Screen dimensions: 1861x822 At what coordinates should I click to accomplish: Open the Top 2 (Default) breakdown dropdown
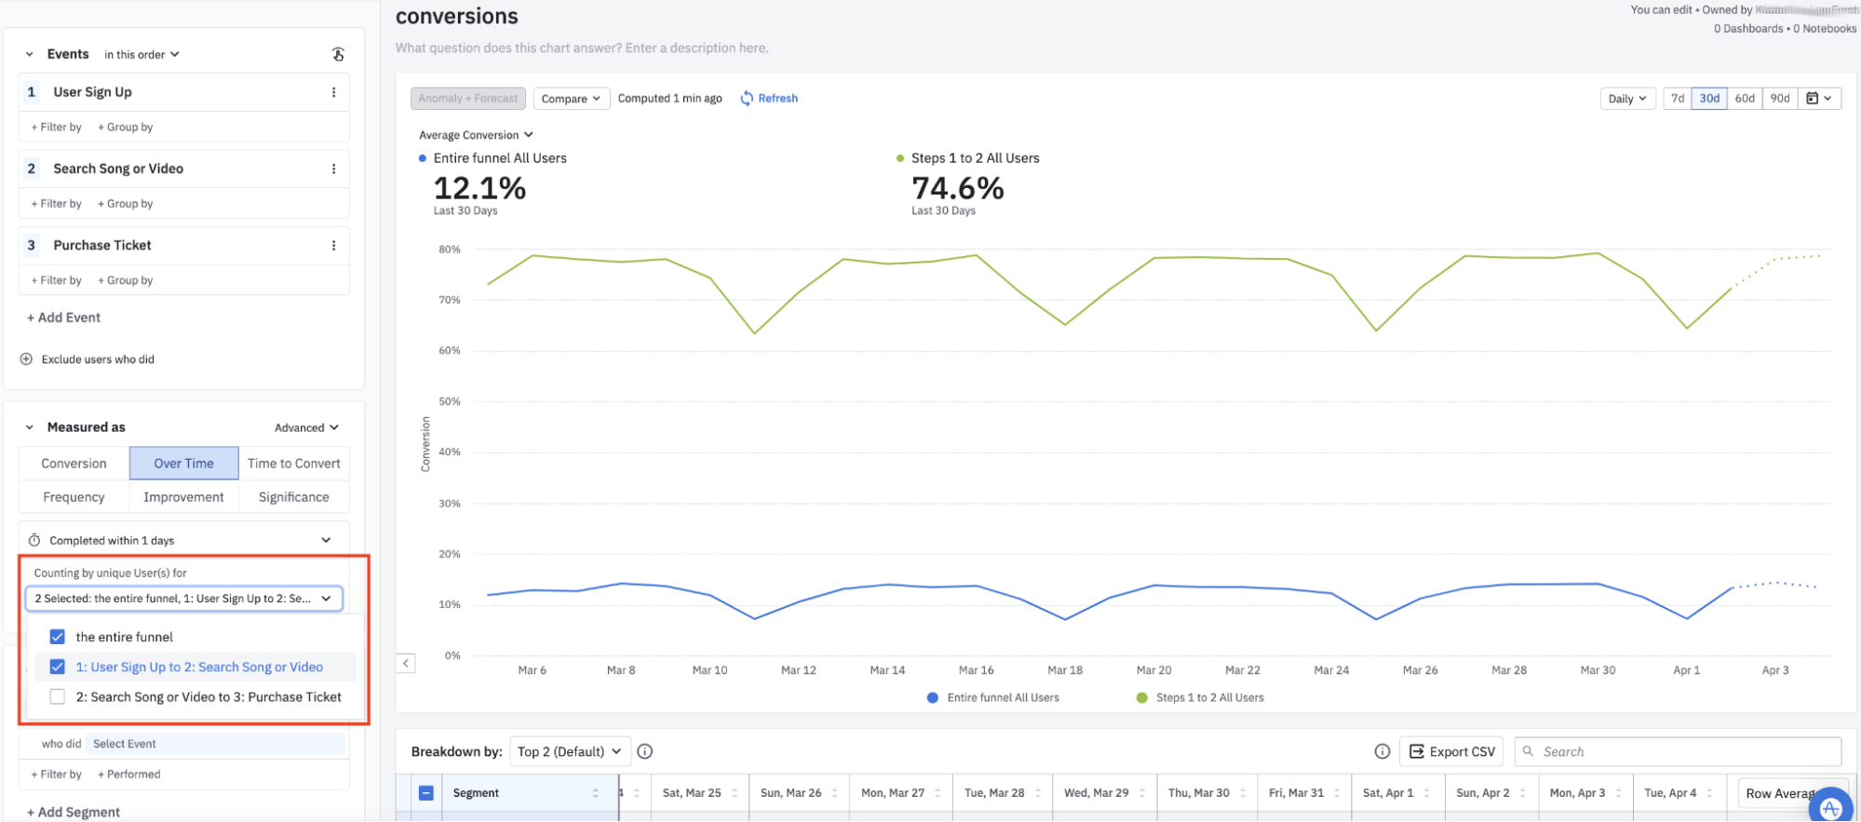point(569,752)
